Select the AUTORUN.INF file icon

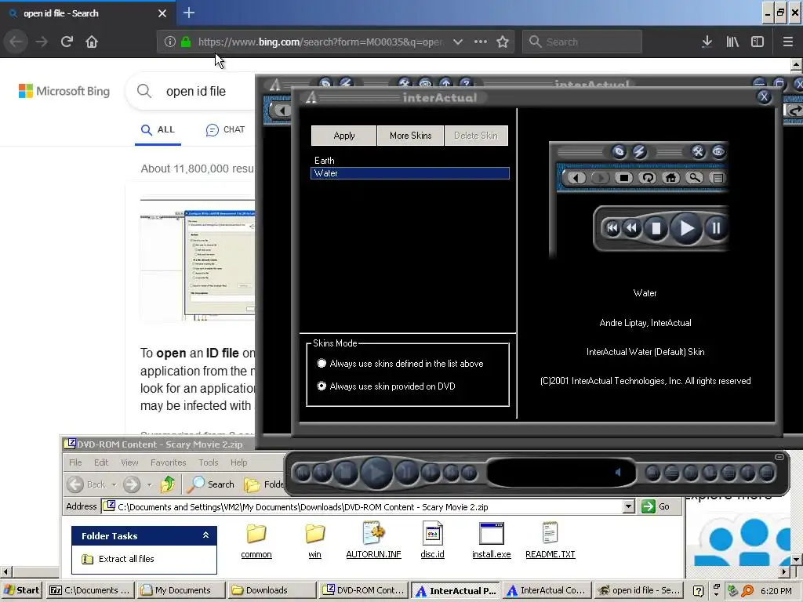point(373,541)
